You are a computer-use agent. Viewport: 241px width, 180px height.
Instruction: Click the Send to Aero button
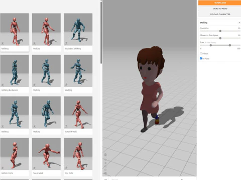pos(220,8)
